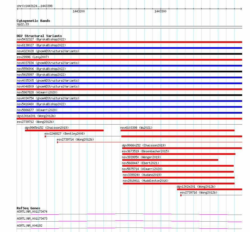
Task: Select the nsv4323028 black variant bar
Action: pos(129,54)
